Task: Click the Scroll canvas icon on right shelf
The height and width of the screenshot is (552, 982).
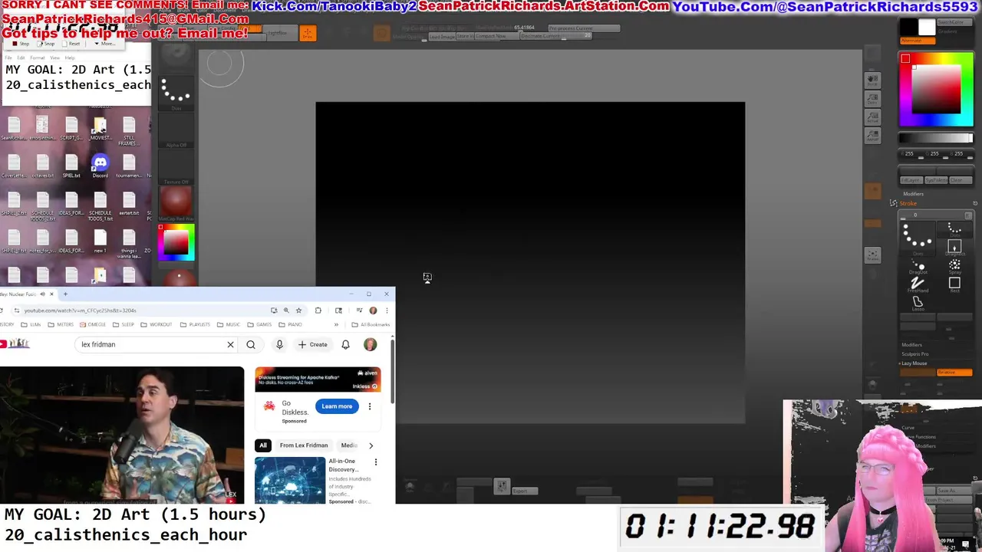Action: point(872,80)
